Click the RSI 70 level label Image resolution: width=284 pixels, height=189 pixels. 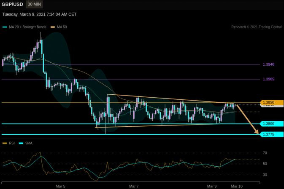pyautogui.click(x=265, y=153)
